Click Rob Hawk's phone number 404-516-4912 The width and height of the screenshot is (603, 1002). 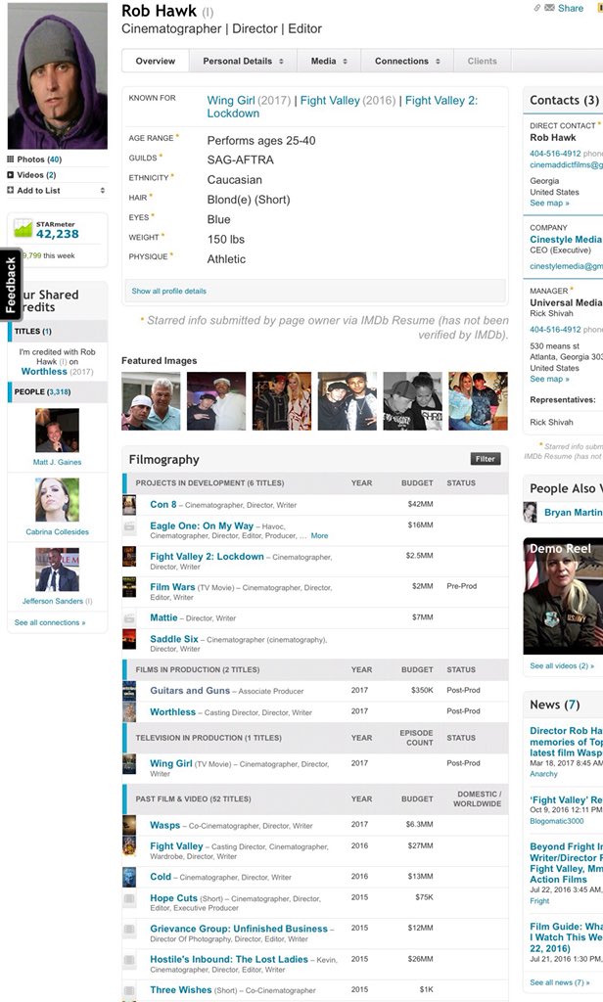click(x=555, y=154)
